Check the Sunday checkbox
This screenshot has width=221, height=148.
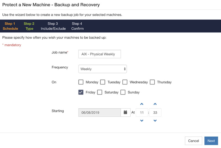coord(123,92)
